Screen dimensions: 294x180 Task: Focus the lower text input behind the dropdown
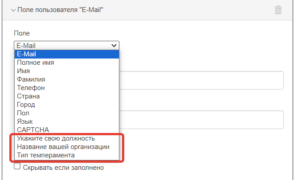click(201, 120)
